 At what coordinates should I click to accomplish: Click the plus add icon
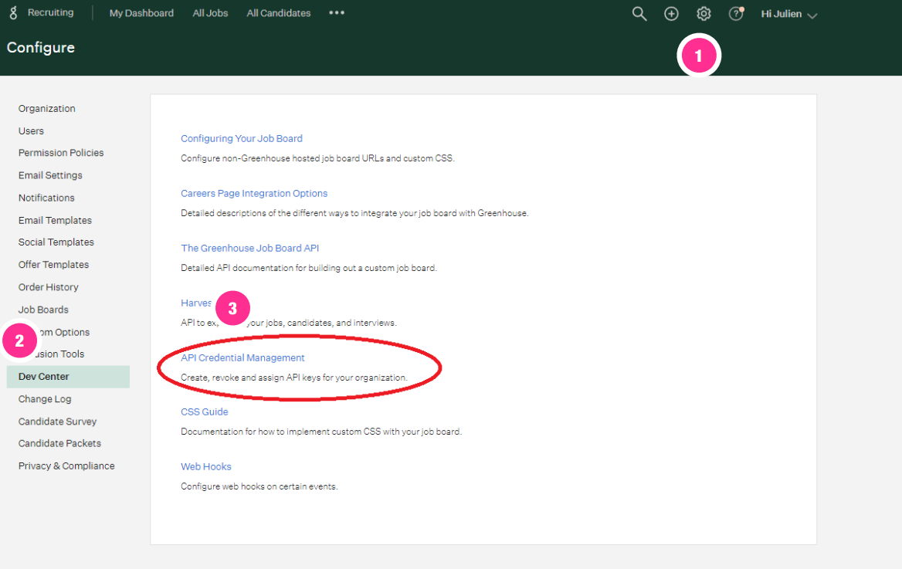pos(671,14)
